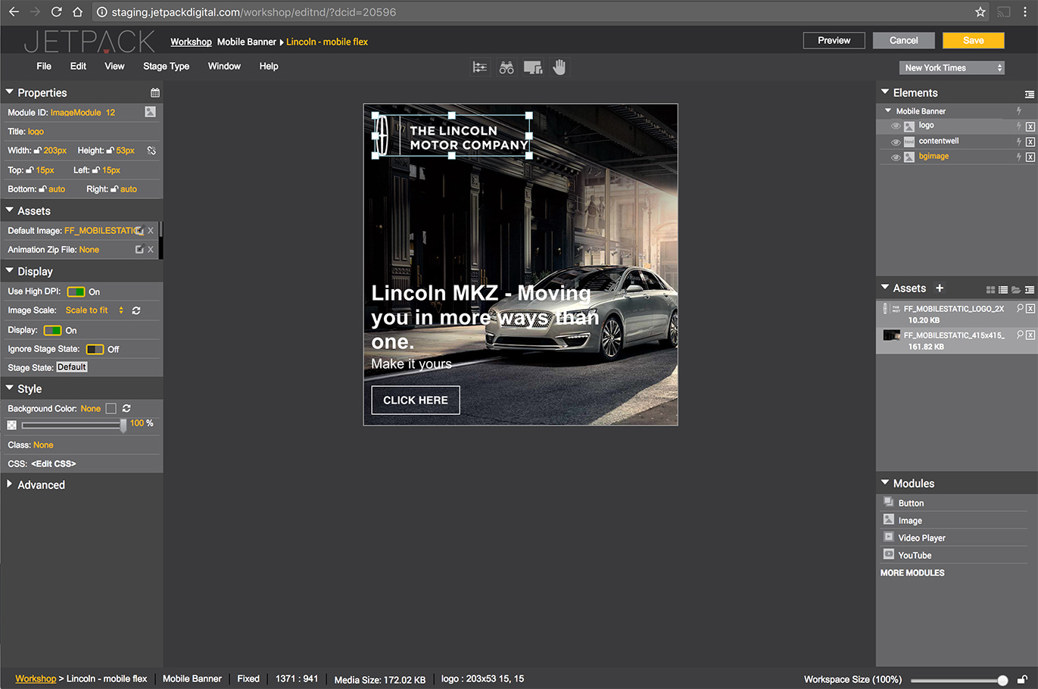
Task: Open the Edit menu
Action: point(78,66)
